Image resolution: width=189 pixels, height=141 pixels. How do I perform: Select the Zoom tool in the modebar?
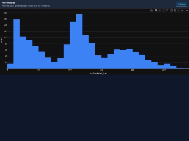156,10
